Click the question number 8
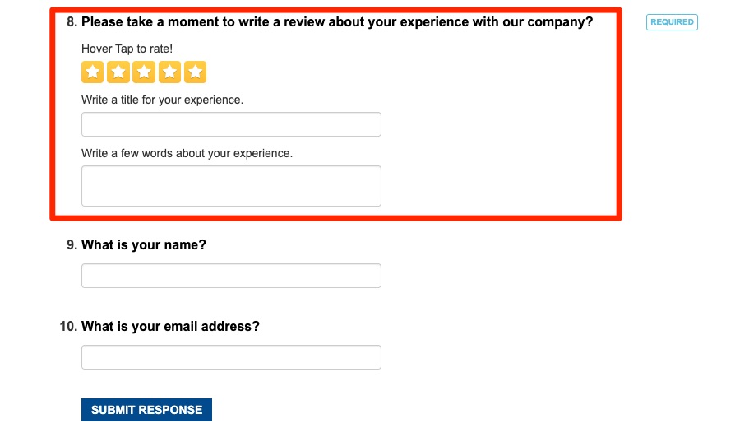Screen dimensions: 749x442 (72, 22)
